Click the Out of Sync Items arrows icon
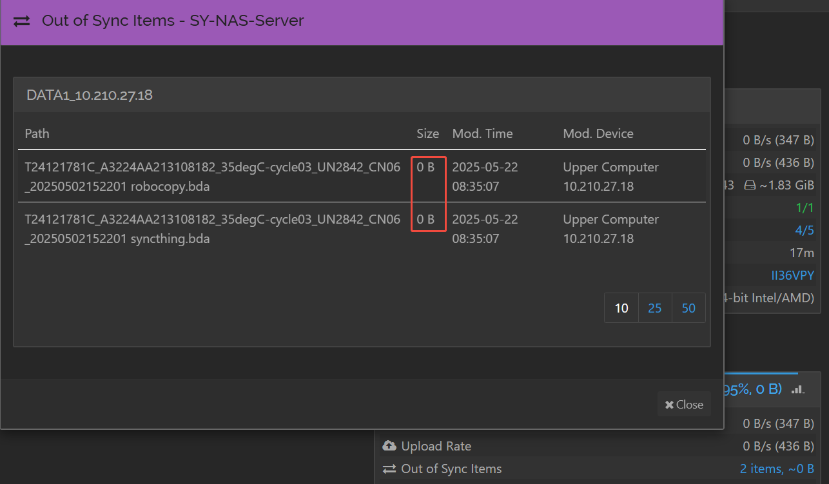The image size is (829, 484). pos(389,469)
